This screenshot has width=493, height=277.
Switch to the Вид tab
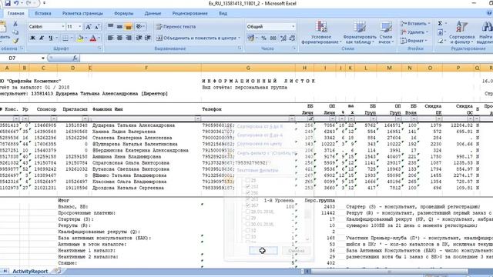click(x=223, y=14)
